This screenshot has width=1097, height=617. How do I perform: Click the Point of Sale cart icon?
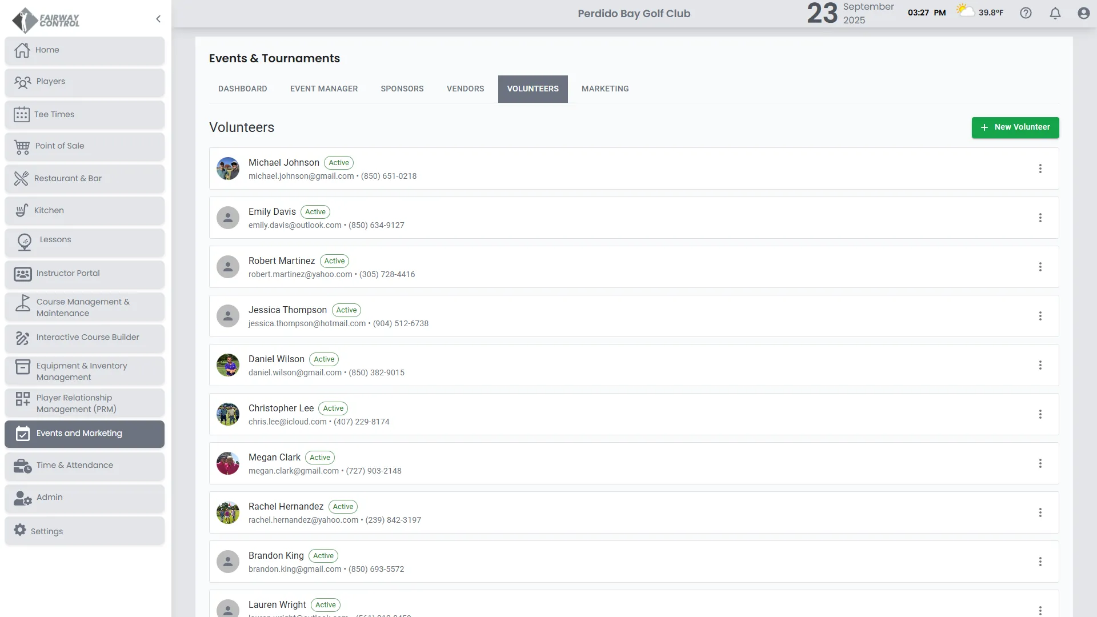[x=22, y=147]
